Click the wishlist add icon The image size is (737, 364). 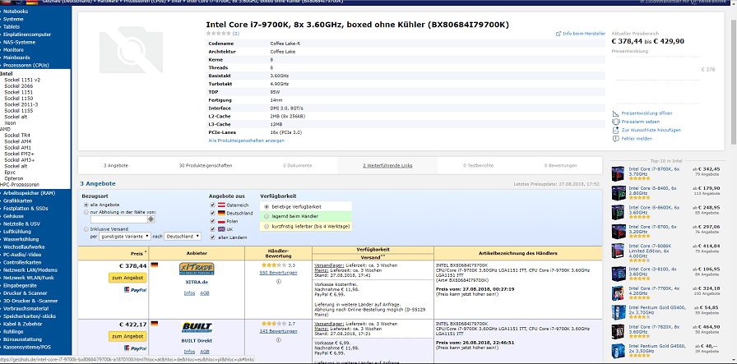tap(616, 130)
